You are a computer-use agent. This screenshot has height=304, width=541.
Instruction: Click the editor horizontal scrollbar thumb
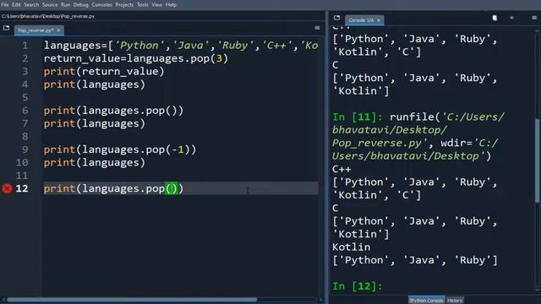[x=132, y=300]
